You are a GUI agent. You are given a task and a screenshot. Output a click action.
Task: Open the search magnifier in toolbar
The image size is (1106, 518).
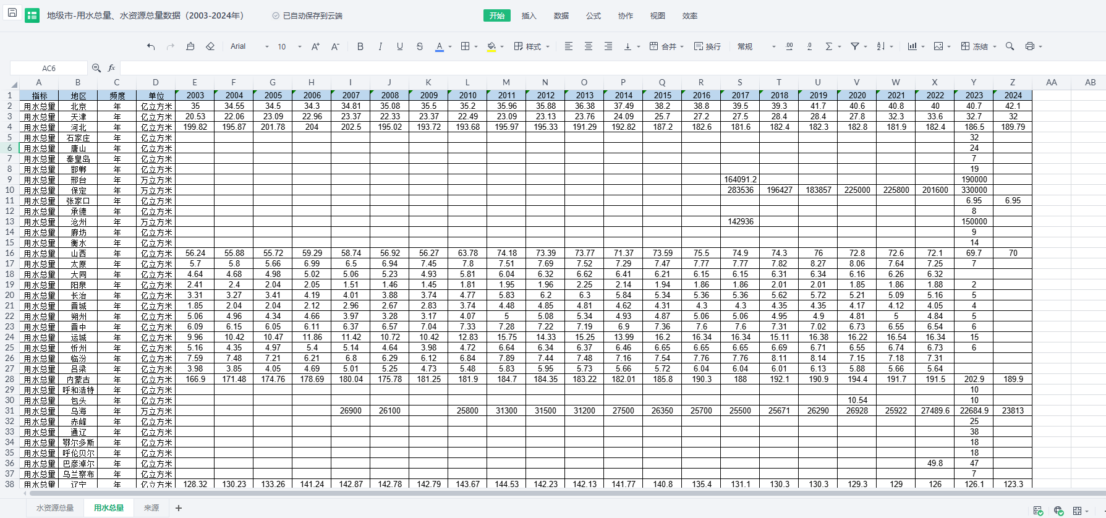point(1010,46)
